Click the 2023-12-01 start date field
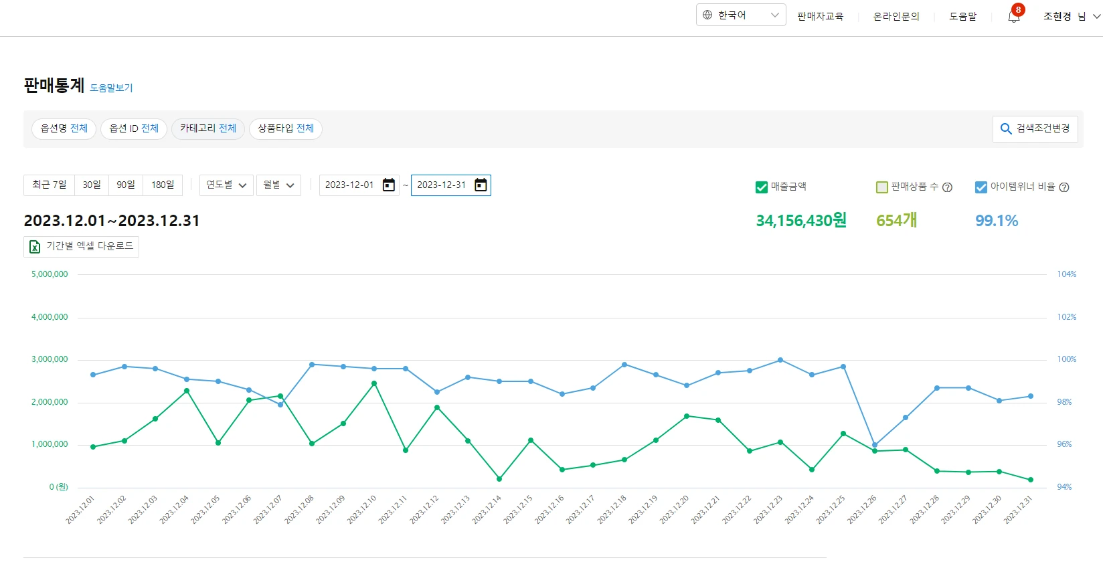Image resolution: width=1103 pixels, height=564 pixels. coord(349,185)
